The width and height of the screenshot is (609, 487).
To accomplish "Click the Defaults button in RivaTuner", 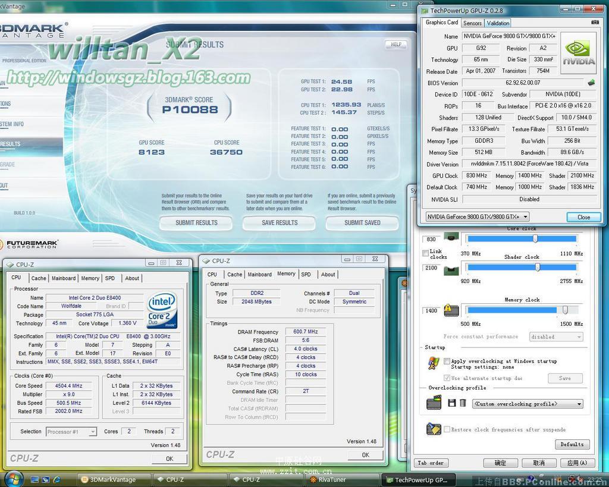I will tap(572, 444).
